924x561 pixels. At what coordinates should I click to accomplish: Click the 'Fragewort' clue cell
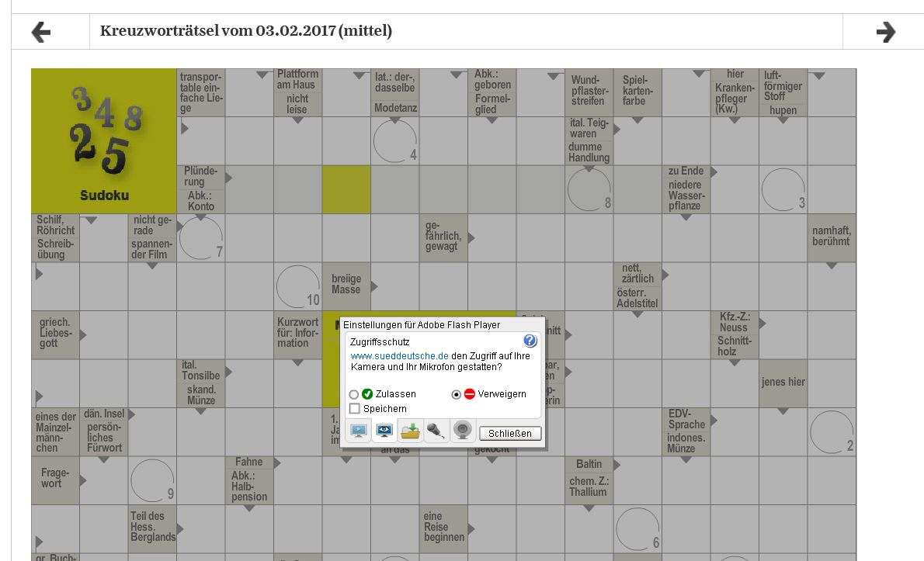point(55,480)
